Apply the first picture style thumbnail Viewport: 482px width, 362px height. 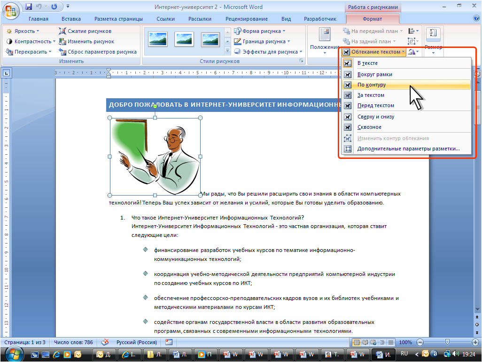tap(157, 39)
